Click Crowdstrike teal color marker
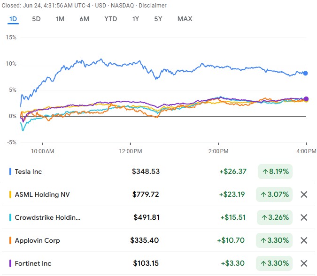This screenshot has height=276, width=317. pos(10,217)
